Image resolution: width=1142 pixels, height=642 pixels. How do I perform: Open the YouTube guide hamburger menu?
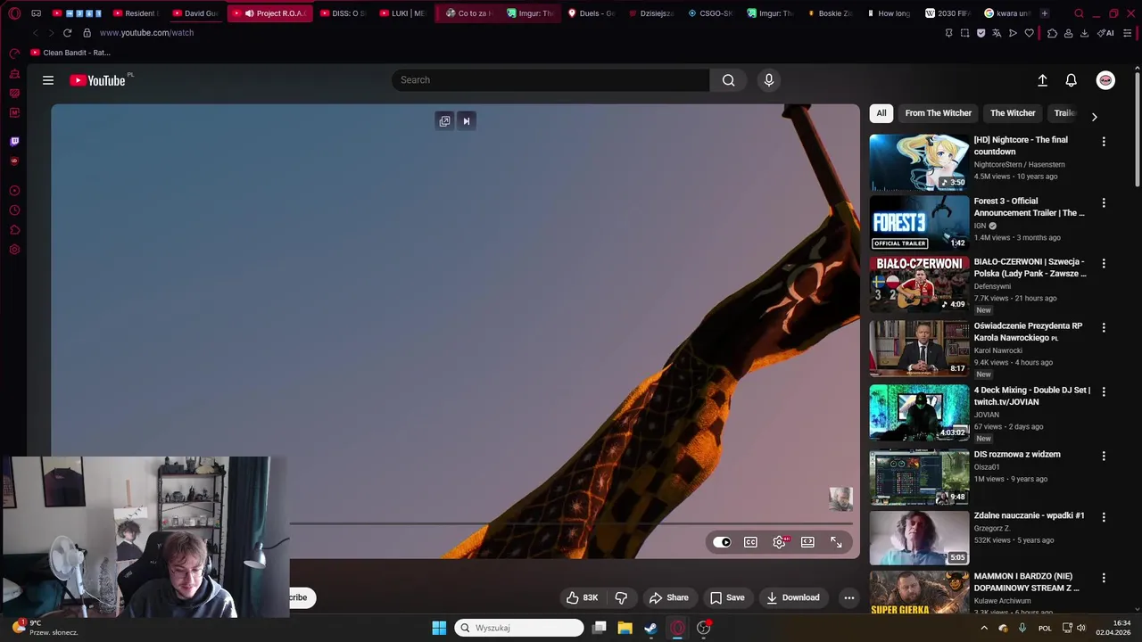[48, 80]
